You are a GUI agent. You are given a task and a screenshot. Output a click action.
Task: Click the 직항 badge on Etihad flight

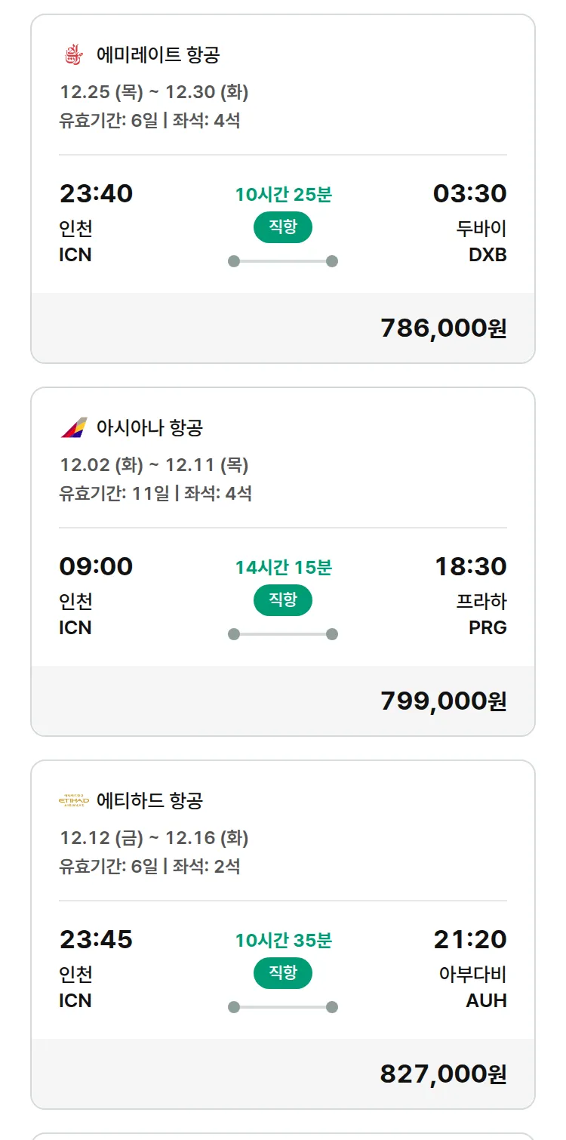[283, 972]
